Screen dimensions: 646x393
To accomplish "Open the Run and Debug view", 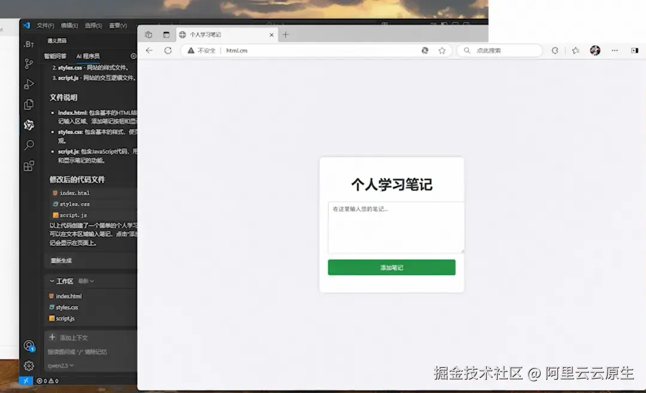I will click(29, 84).
